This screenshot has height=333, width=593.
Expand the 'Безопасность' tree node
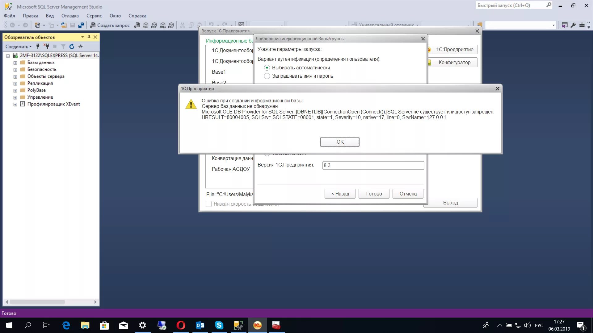[x=15, y=70]
